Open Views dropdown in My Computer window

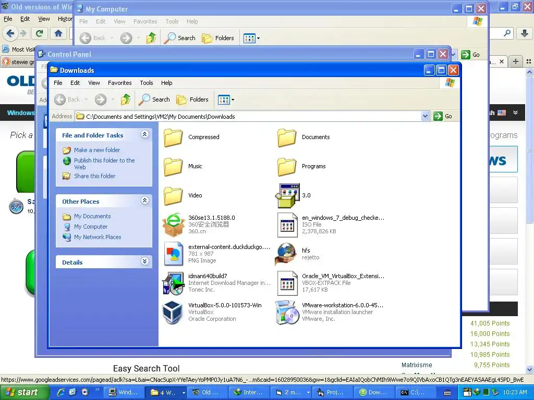click(252, 38)
